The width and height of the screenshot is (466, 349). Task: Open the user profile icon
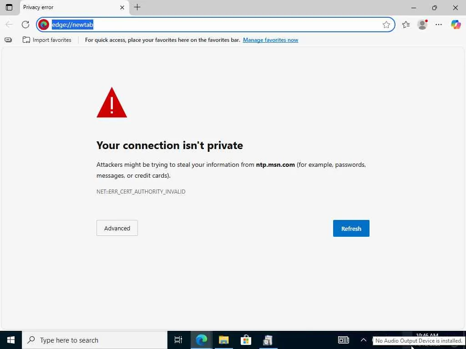422,25
